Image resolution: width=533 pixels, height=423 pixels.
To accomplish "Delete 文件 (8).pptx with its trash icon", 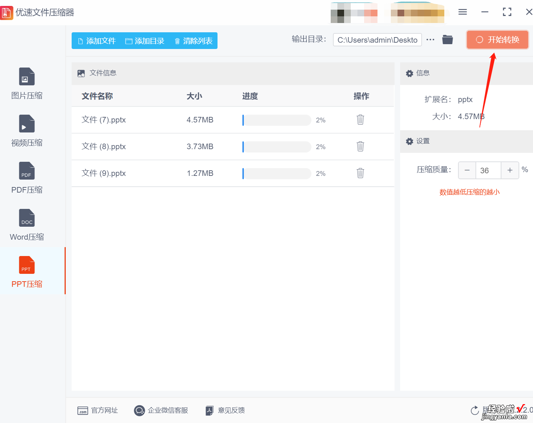I will pos(360,146).
